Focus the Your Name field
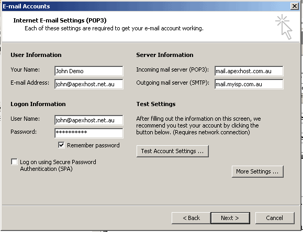This screenshot has height=232, width=303. pyautogui.click(x=88, y=71)
